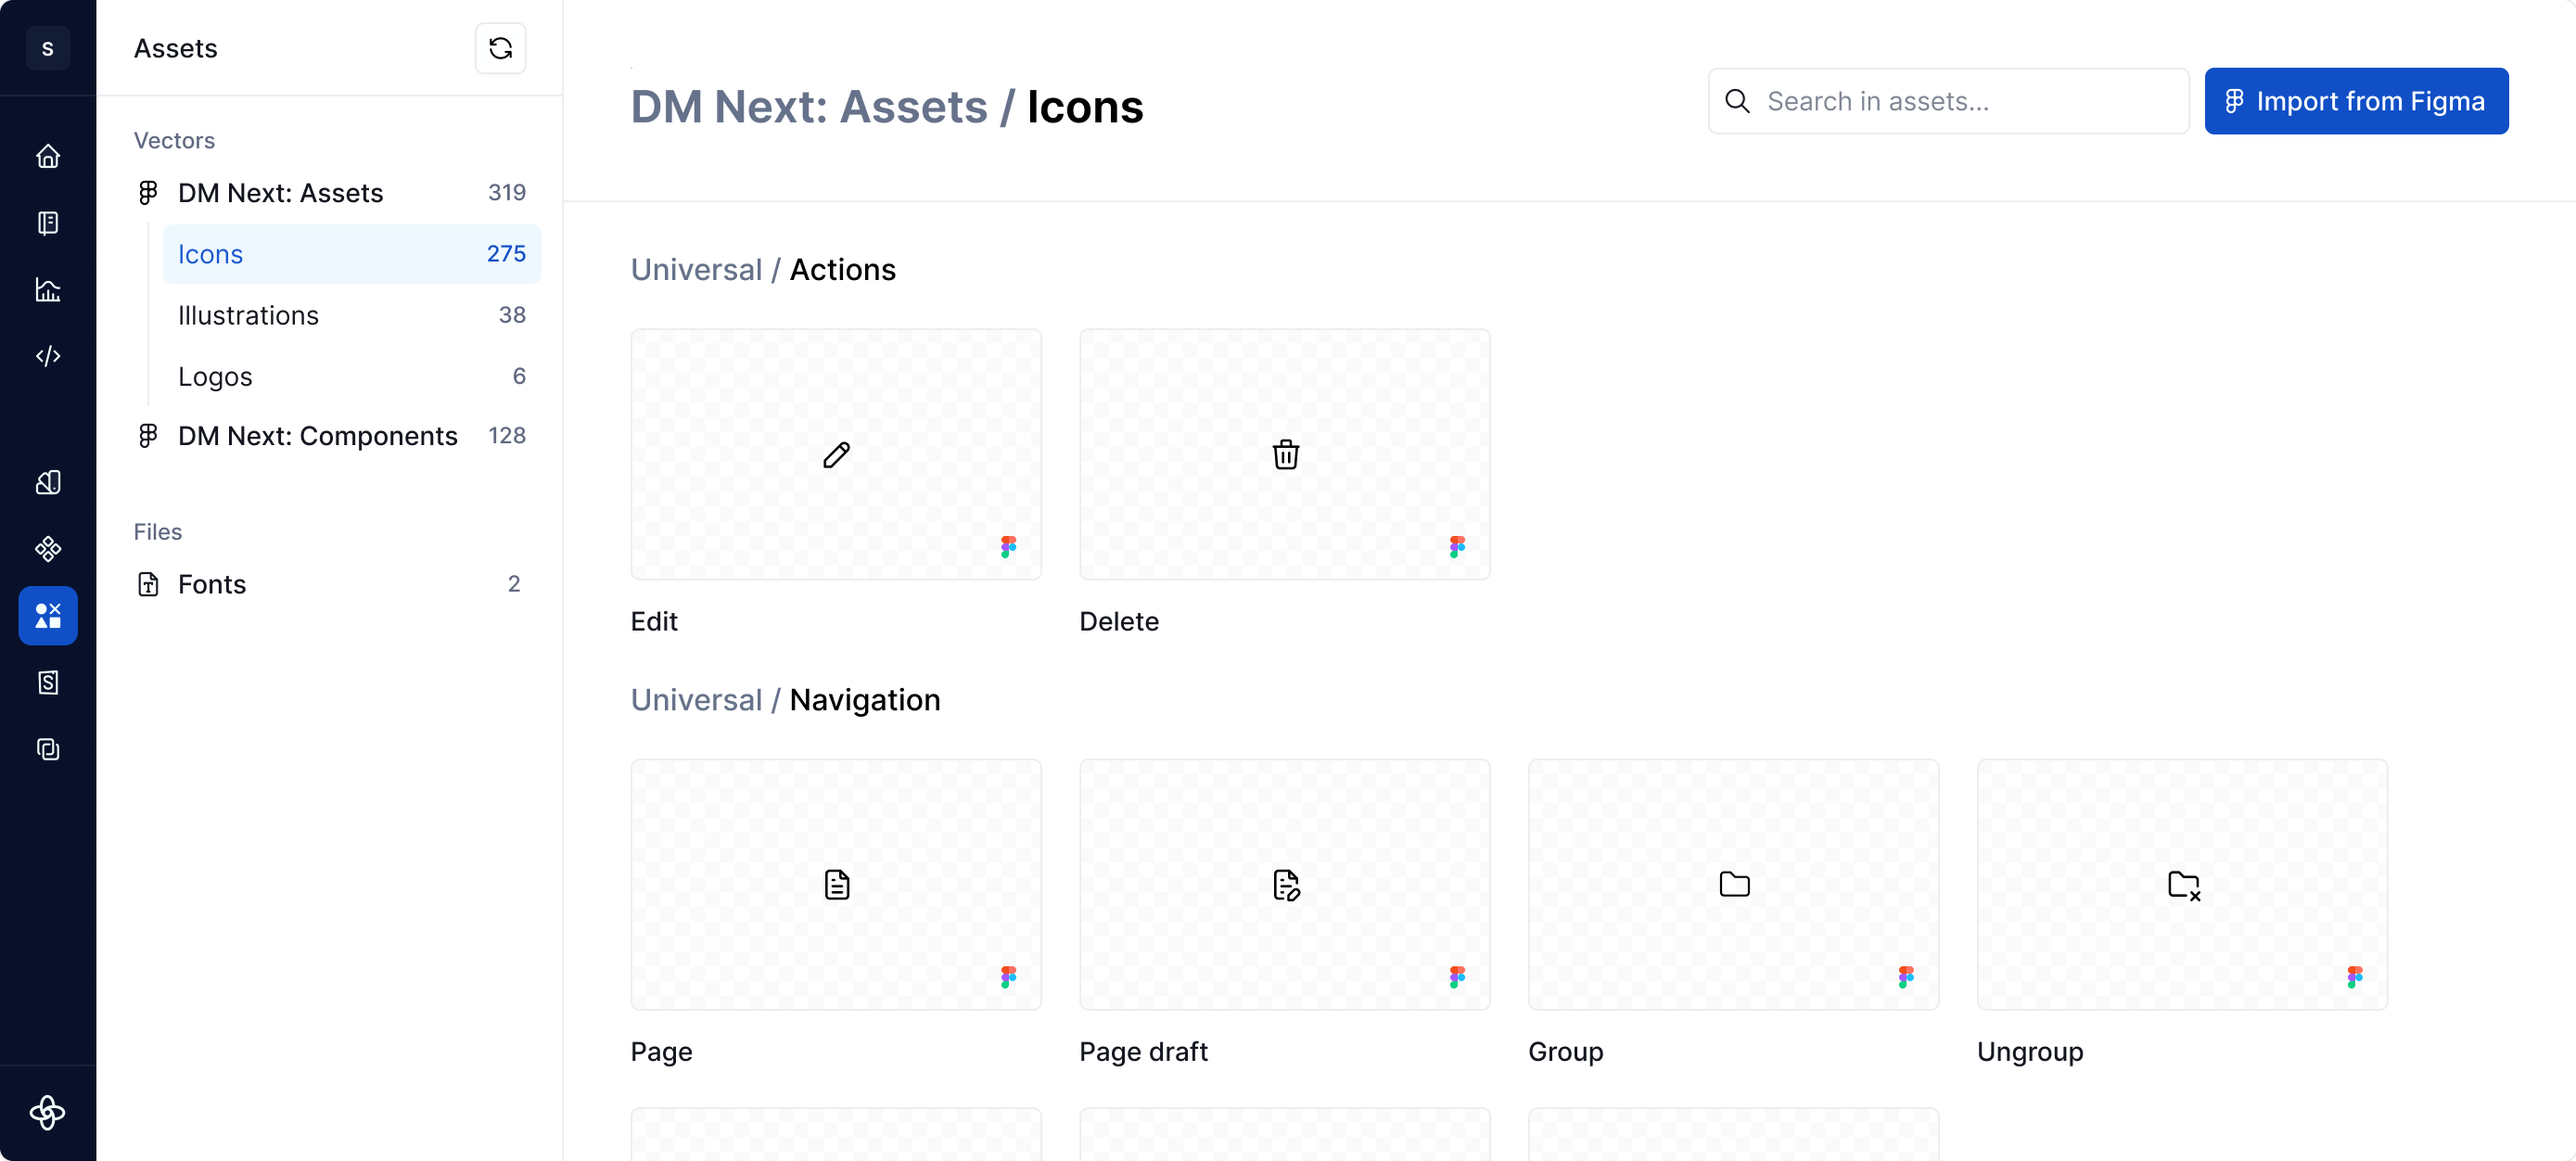
Task: Open the Fonts files entry
Action: (212, 584)
